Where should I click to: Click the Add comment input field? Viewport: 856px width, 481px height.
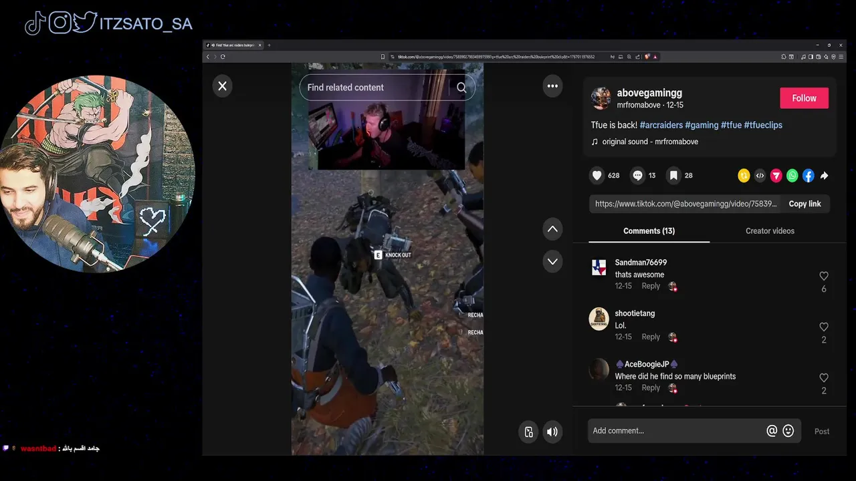(675, 431)
